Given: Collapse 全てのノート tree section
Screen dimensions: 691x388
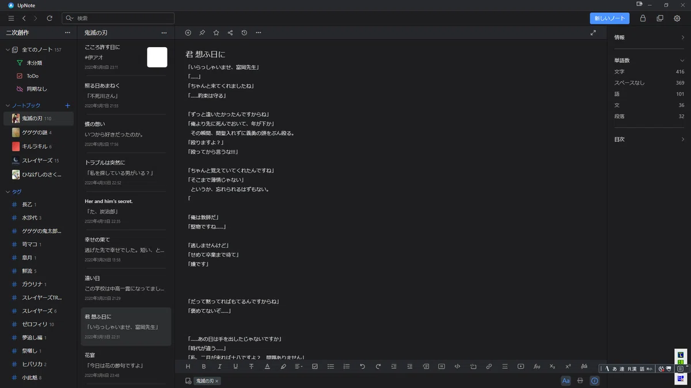Looking at the screenshot, I should click(x=7, y=50).
